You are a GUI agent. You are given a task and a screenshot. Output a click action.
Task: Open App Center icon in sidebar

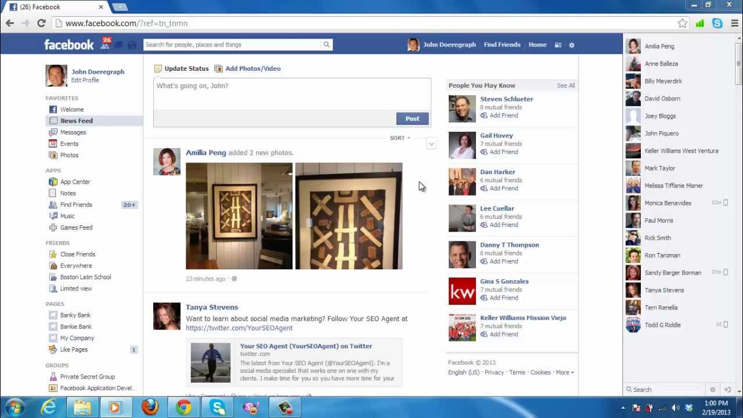click(53, 182)
